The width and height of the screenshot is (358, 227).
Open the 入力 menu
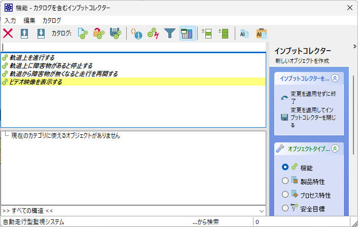coord(10,20)
